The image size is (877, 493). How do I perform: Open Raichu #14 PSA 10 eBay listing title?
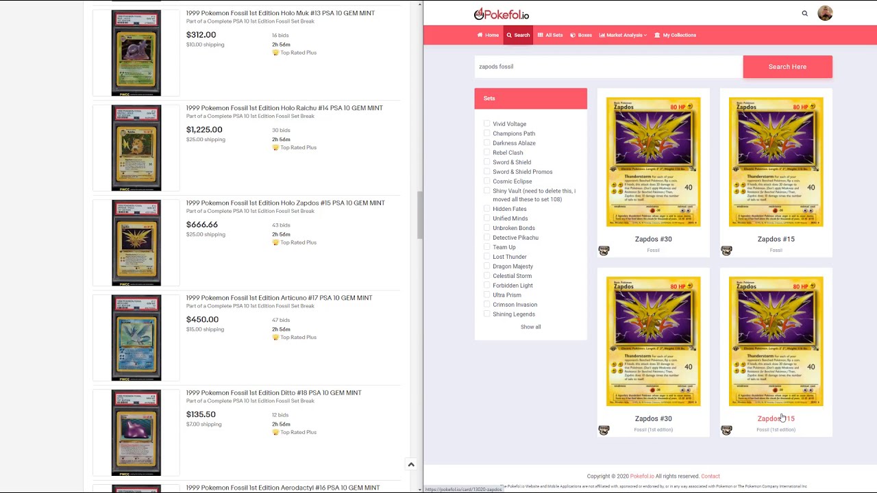[x=284, y=108]
